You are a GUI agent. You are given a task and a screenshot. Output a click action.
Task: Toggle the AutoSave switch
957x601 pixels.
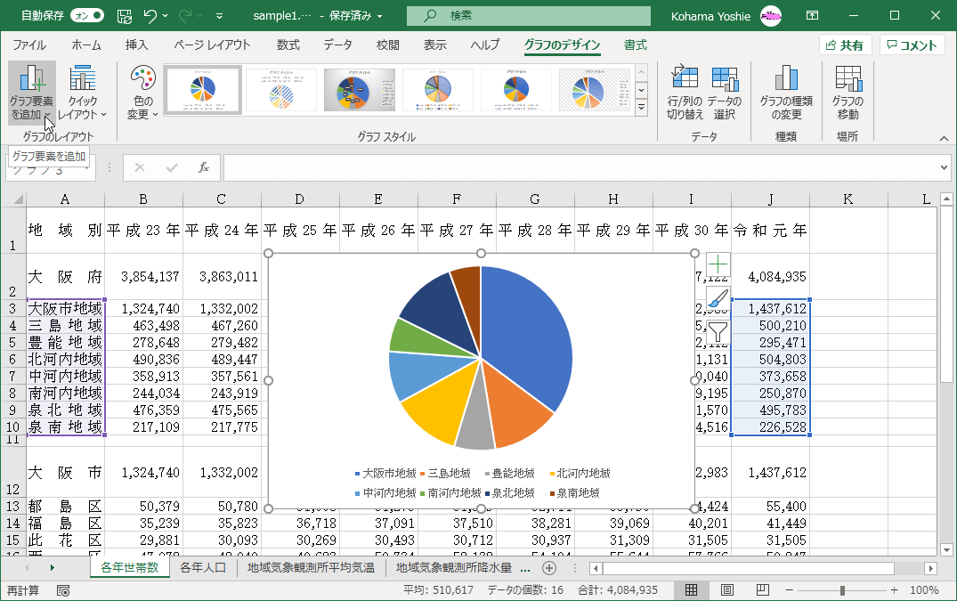(87, 16)
